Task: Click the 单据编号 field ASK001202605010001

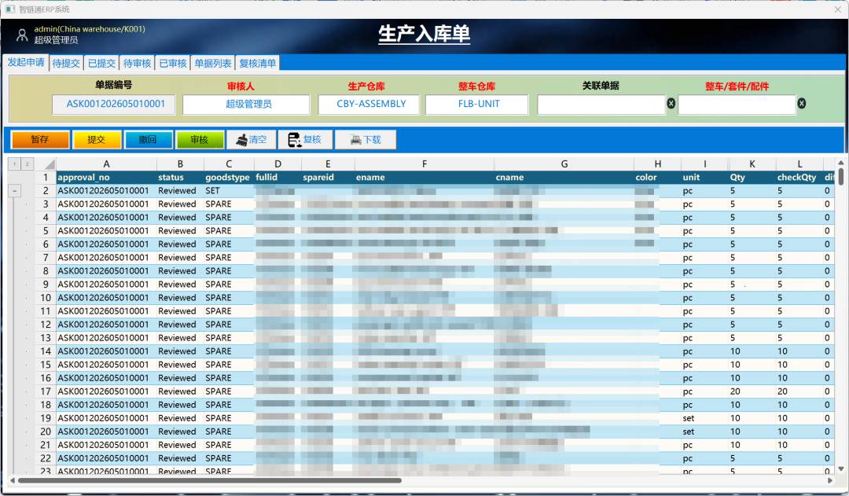Action: (x=114, y=104)
